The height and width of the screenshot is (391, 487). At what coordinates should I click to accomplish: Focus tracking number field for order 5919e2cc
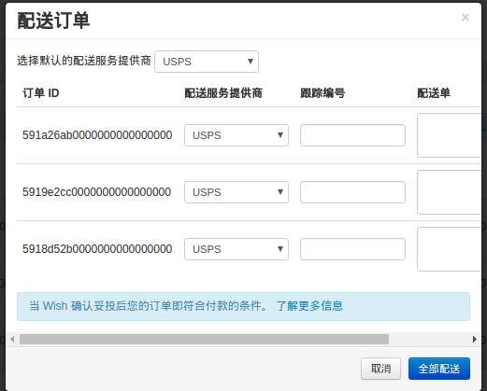[x=352, y=192]
